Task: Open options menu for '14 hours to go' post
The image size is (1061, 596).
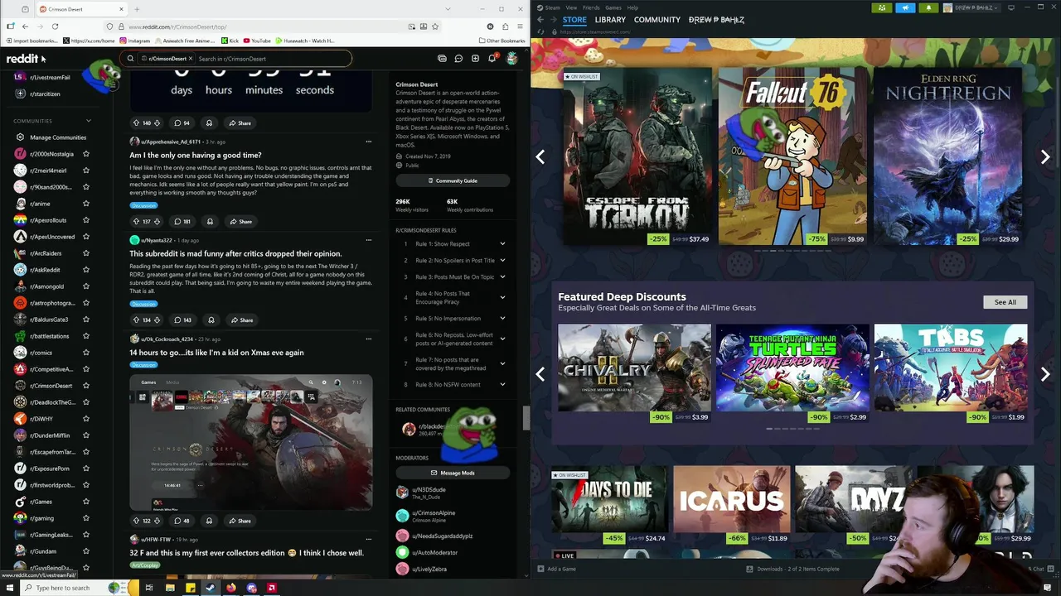Action: pyautogui.click(x=369, y=339)
